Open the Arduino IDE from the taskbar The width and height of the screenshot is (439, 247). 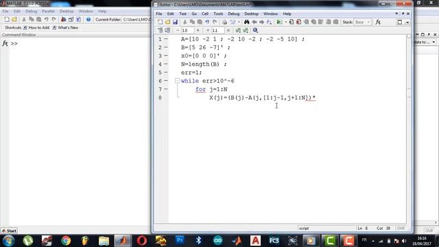pyautogui.click(x=217, y=241)
